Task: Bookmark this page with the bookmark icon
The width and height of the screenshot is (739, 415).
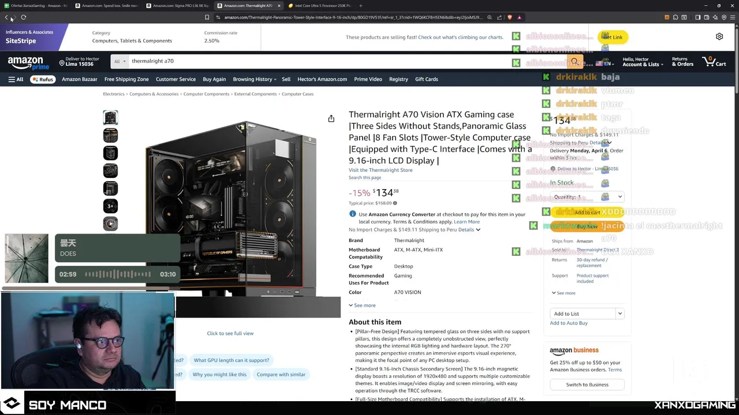Action: click(x=207, y=17)
